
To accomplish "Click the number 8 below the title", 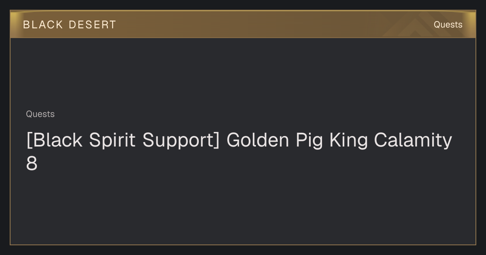I will coord(32,164).
